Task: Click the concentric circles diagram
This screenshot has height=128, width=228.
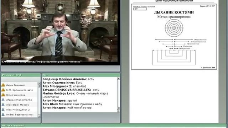Action: click(x=174, y=28)
